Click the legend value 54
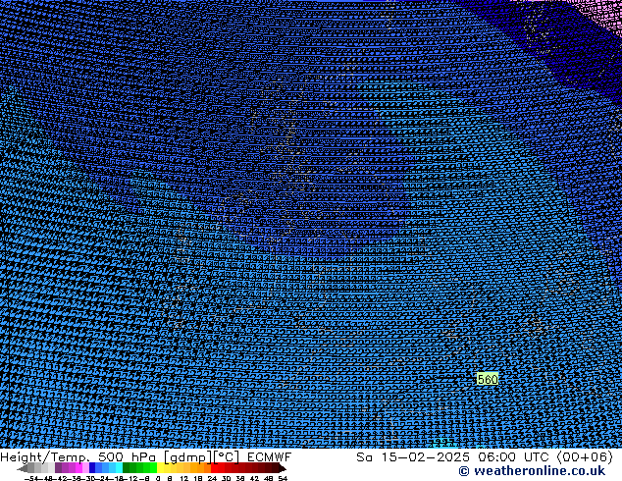Viewport: 622px width, 481px height. tap(283, 479)
